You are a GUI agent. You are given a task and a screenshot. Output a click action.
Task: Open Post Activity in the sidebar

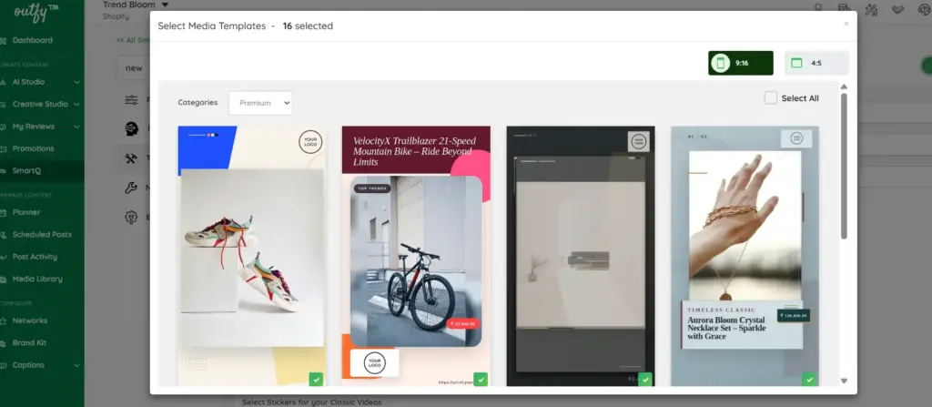pos(35,257)
